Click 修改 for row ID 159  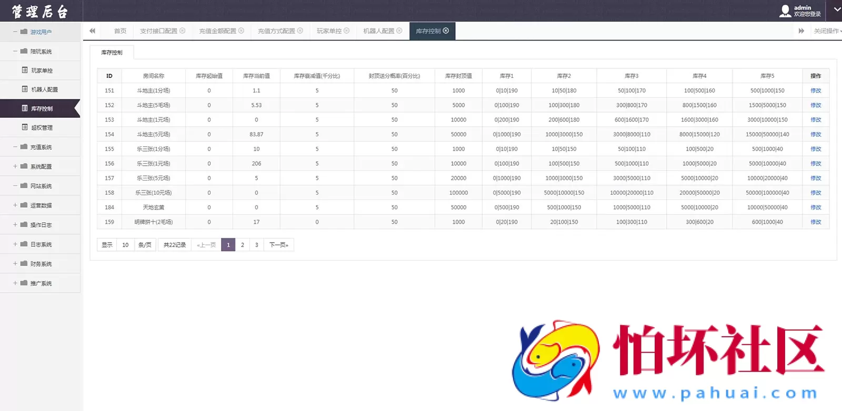coord(816,222)
